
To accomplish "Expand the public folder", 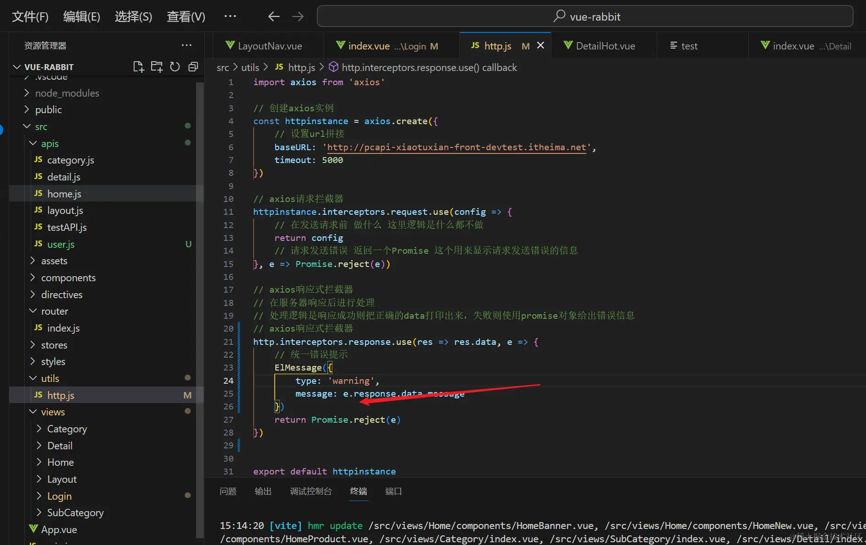I will 49,109.
